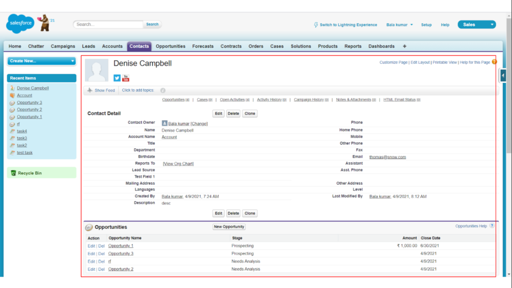
Task: Click the Help for this Page question mark
Action: point(494,62)
